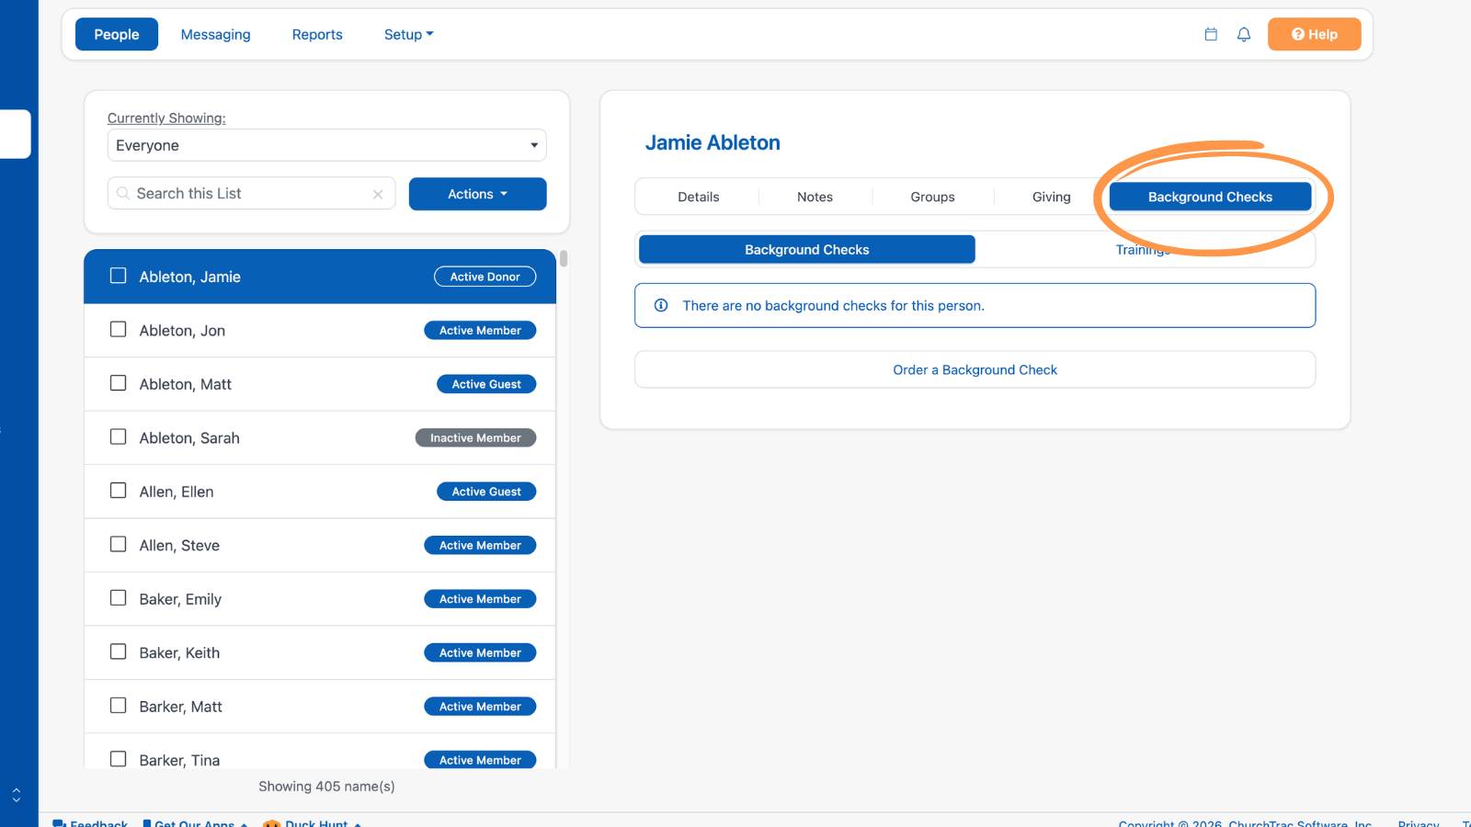This screenshot has height=827, width=1471.
Task: Click the Active Donor badge on Jamie's row
Action: 485,277
